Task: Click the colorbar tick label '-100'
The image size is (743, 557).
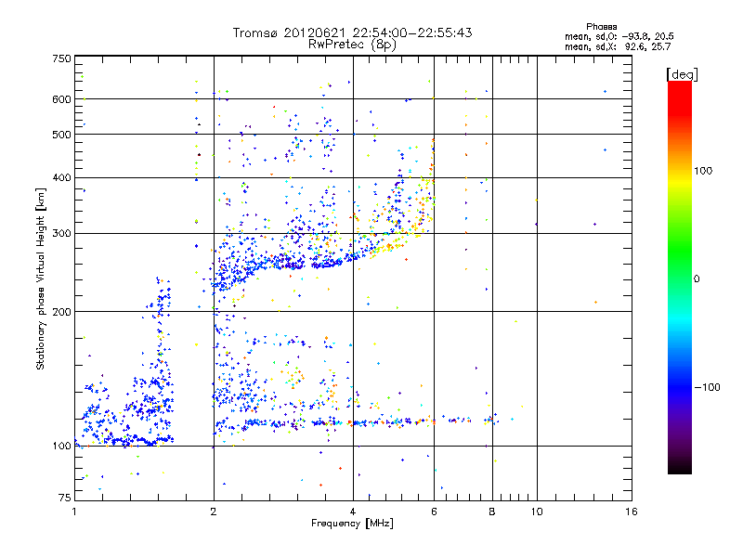Action: [x=708, y=387]
